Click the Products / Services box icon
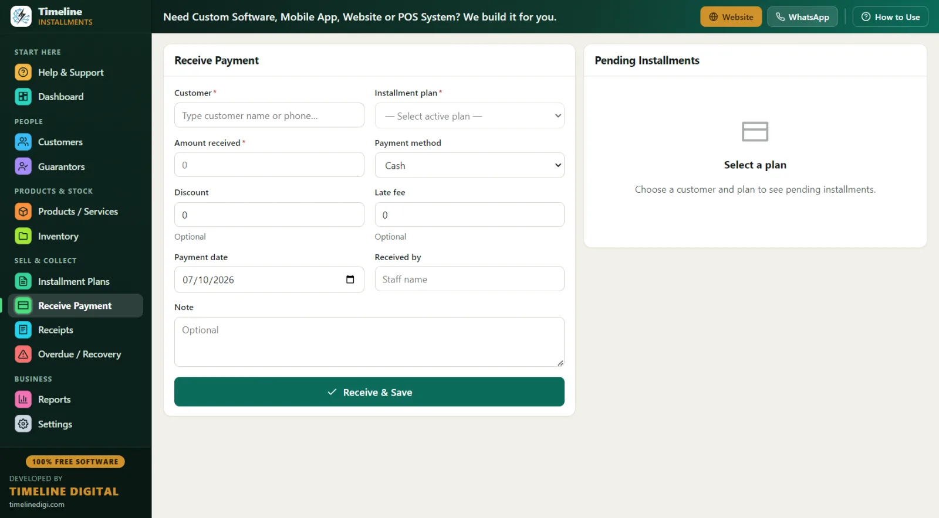The height and width of the screenshot is (518, 939). pyautogui.click(x=23, y=212)
